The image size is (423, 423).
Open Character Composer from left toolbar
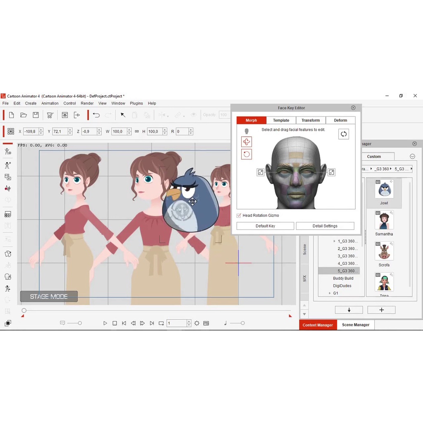click(8, 151)
